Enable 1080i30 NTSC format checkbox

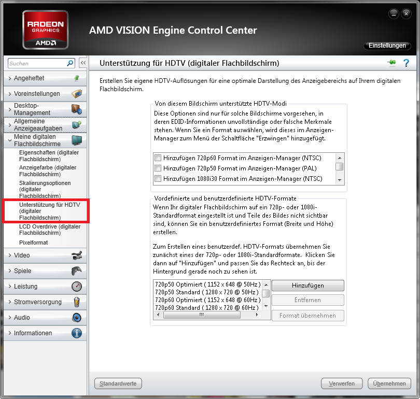tap(158, 178)
